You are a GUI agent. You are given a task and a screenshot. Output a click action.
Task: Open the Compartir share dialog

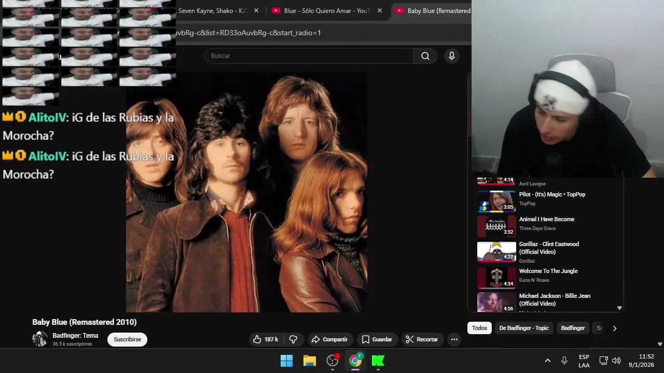click(x=330, y=339)
